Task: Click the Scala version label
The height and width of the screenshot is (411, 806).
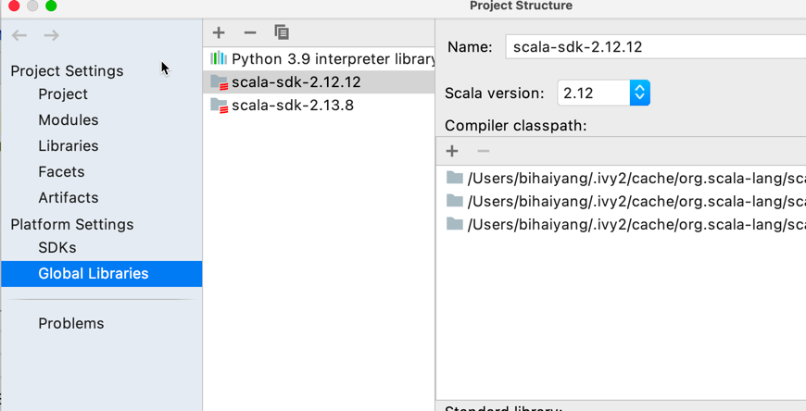Action: (494, 93)
